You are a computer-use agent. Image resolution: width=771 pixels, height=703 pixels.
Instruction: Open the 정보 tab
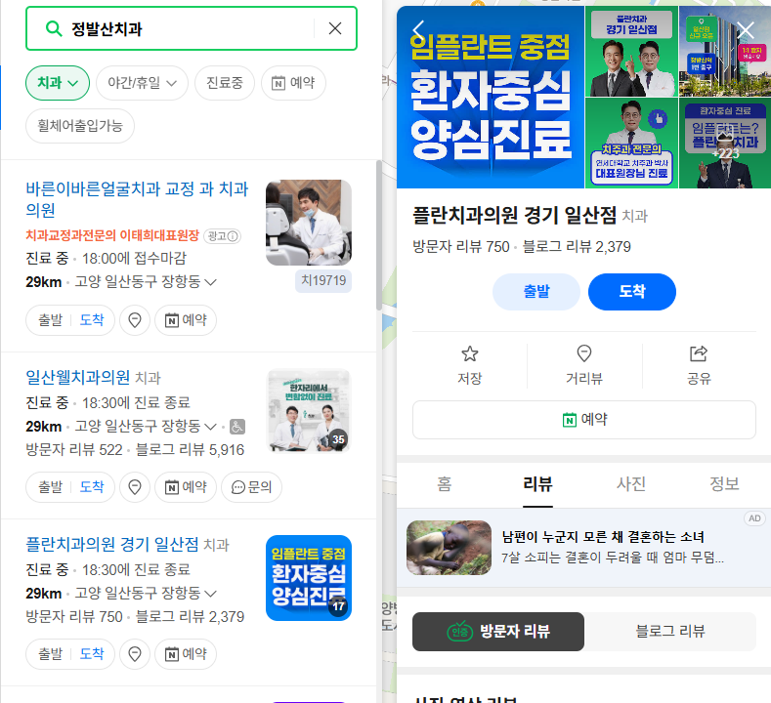pyautogui.click(x=724, y=484)
